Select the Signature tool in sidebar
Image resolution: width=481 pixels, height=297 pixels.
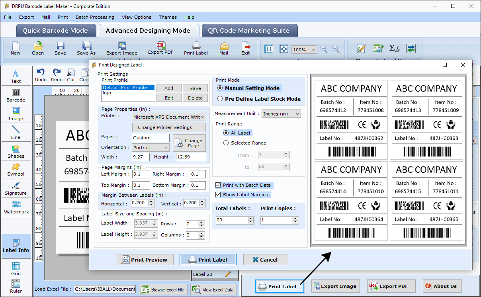pos(16,188)
